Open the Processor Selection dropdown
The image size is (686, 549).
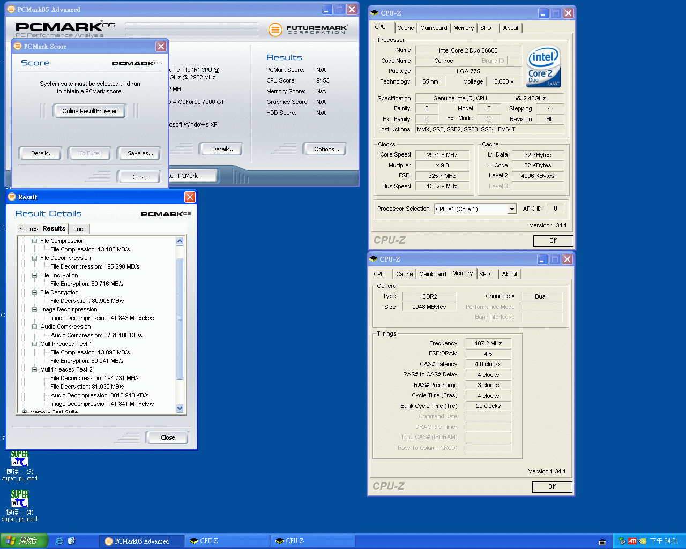point(512,209)
